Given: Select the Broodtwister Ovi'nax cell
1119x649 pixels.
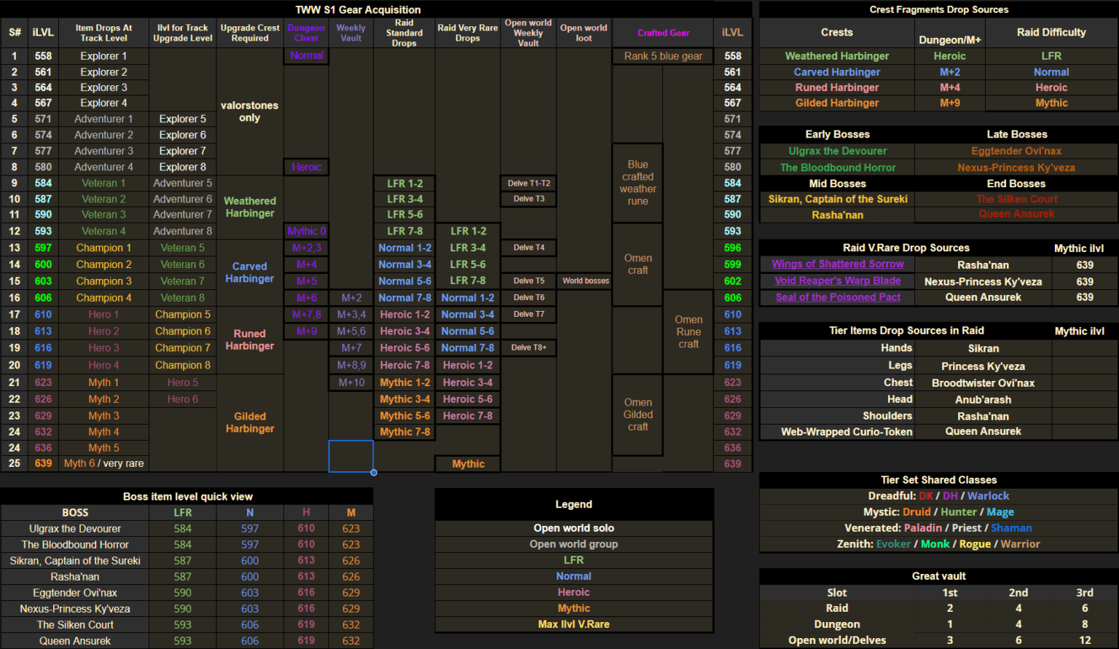Looking at the screenshot, I should coord(983,383).
